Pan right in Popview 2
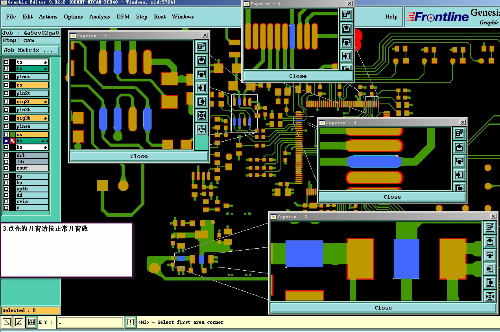Screen dimensions: 500x332 [x=490, y=282]
